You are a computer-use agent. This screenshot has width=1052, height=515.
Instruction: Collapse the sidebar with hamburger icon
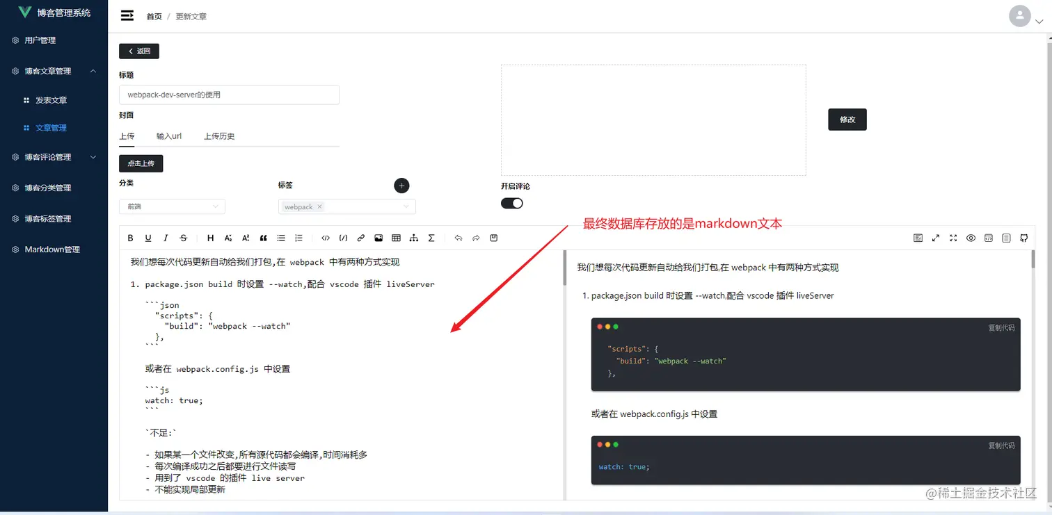pyautogui.click(x=127, y=16)
